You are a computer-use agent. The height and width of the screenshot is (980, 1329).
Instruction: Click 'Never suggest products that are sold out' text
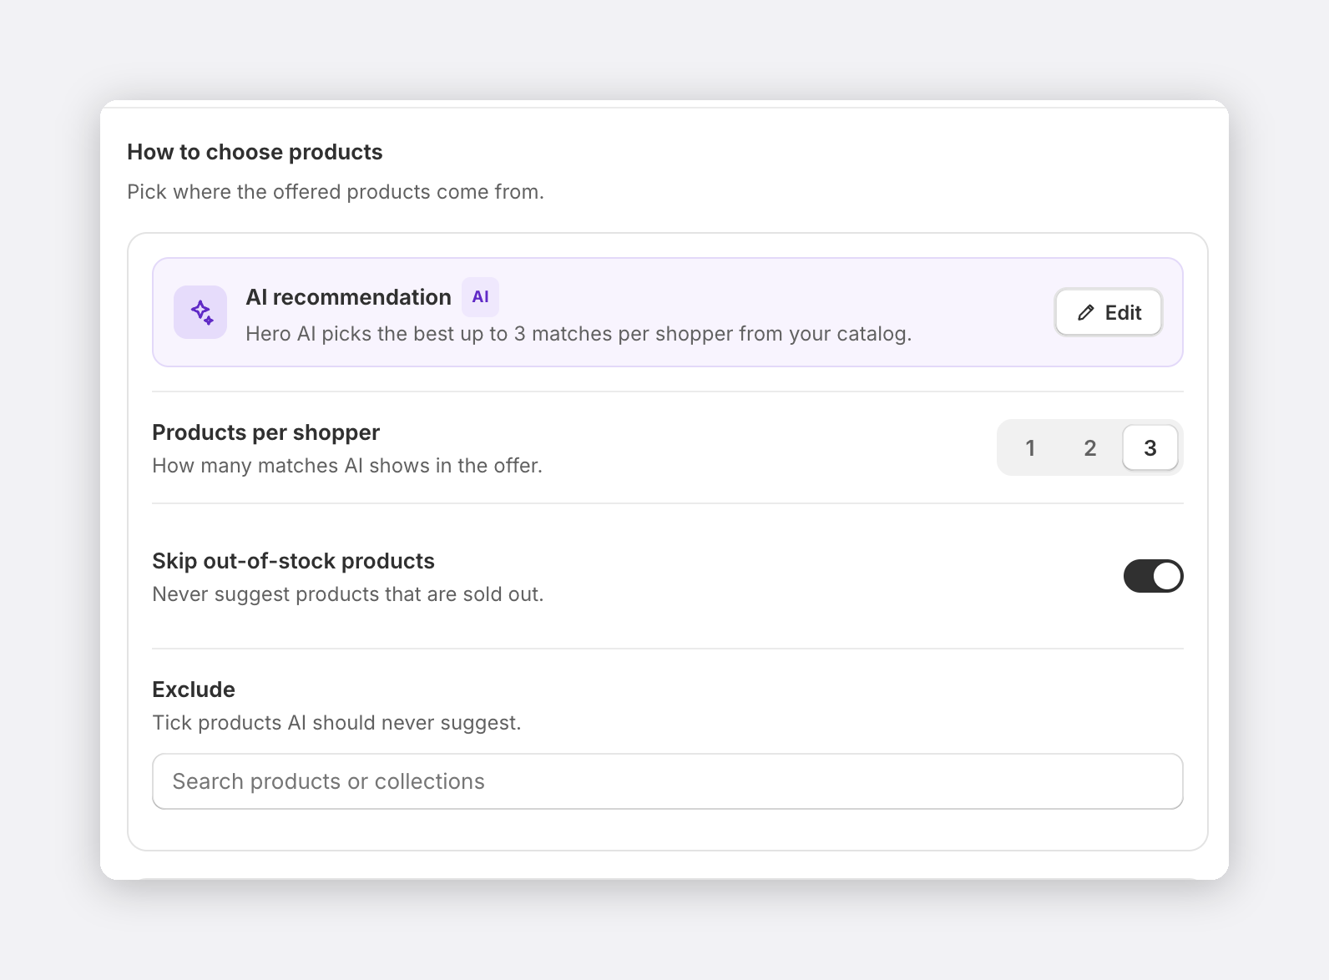[x=348, y=594]
